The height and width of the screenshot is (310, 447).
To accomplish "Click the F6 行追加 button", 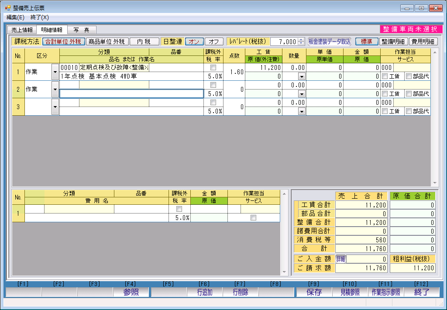I will tap(204, 292).
